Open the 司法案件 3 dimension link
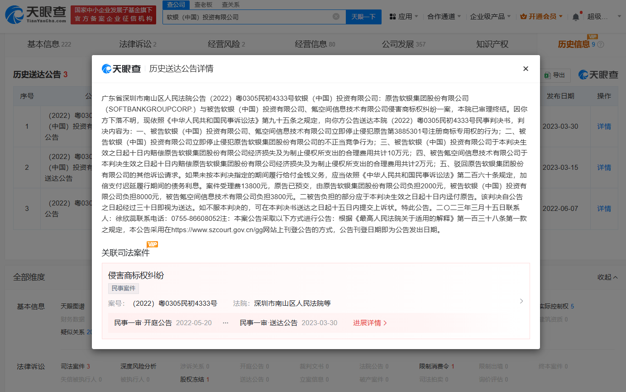Viewport: 626px width, 392px height. (76, 366)
